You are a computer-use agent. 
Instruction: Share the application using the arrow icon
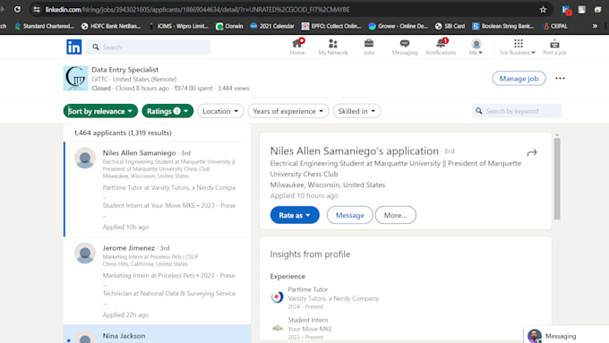[532, 152]
